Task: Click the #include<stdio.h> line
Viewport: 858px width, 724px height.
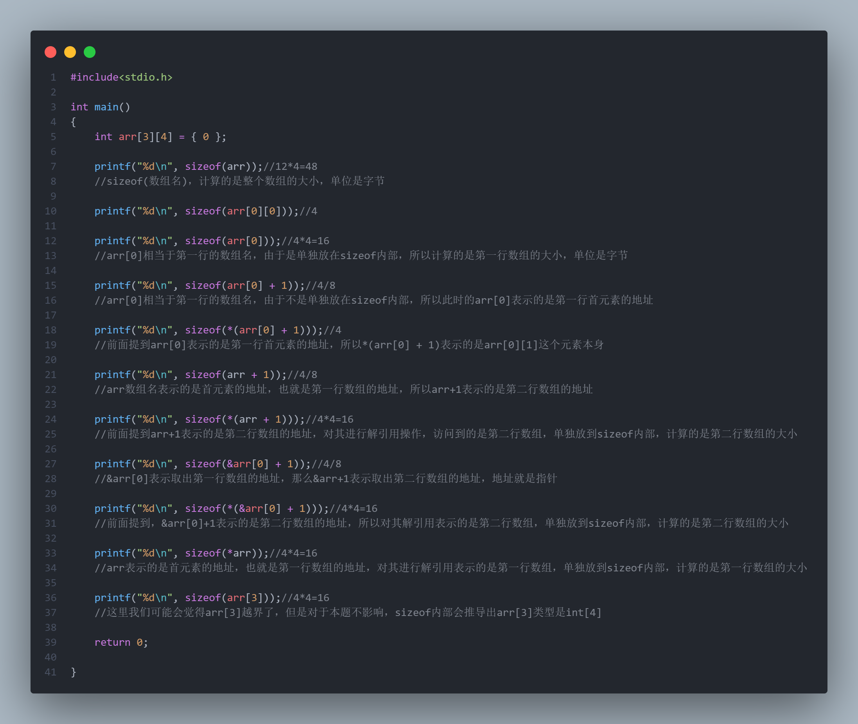Action: pyautogui.click(x=121, y=77)
